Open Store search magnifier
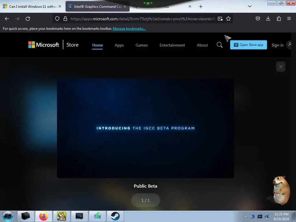Image resolution: width=296 pixels, height=222 pixels. point(220,45)
